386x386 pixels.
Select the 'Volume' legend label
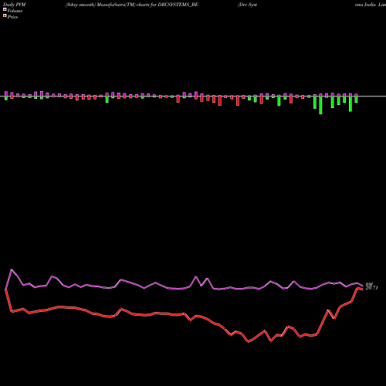15,11
